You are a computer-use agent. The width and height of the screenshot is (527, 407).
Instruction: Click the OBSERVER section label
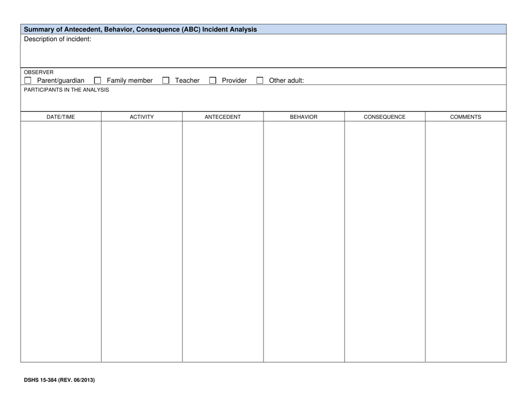point(38,72)
